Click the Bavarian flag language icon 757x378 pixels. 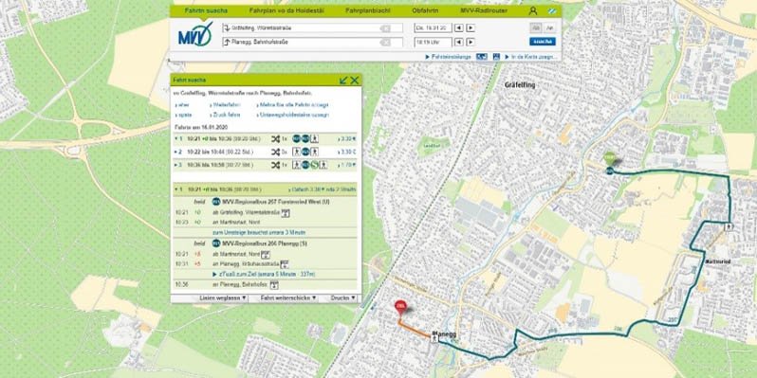coord(552,10)
